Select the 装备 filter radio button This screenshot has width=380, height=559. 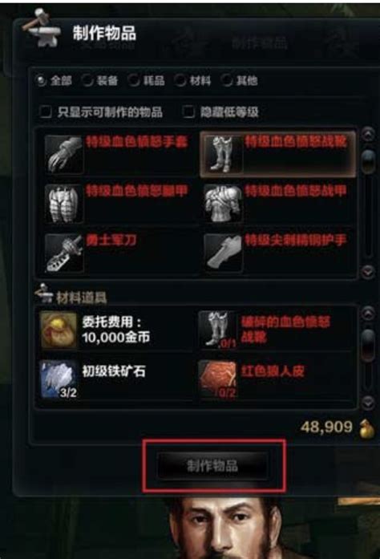tap(87, 81)
